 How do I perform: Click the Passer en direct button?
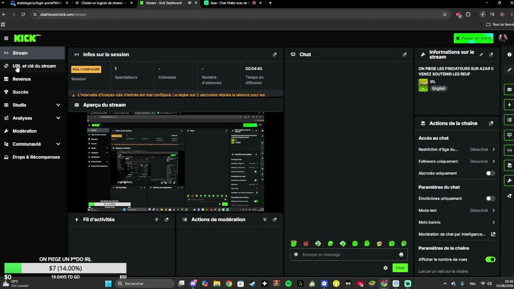point(473,38)
